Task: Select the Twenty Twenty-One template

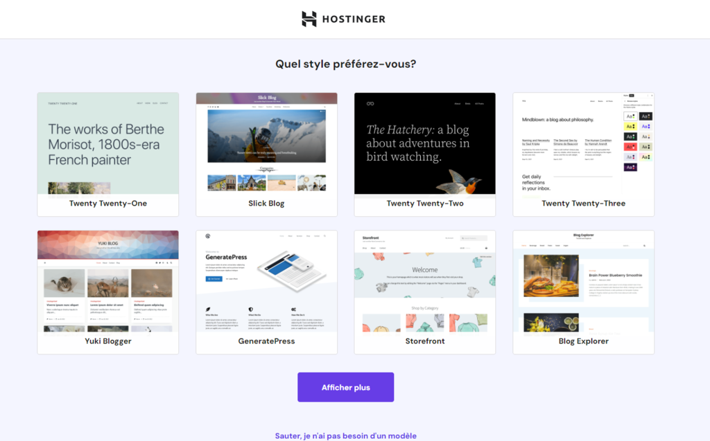Action: point(107,154)
